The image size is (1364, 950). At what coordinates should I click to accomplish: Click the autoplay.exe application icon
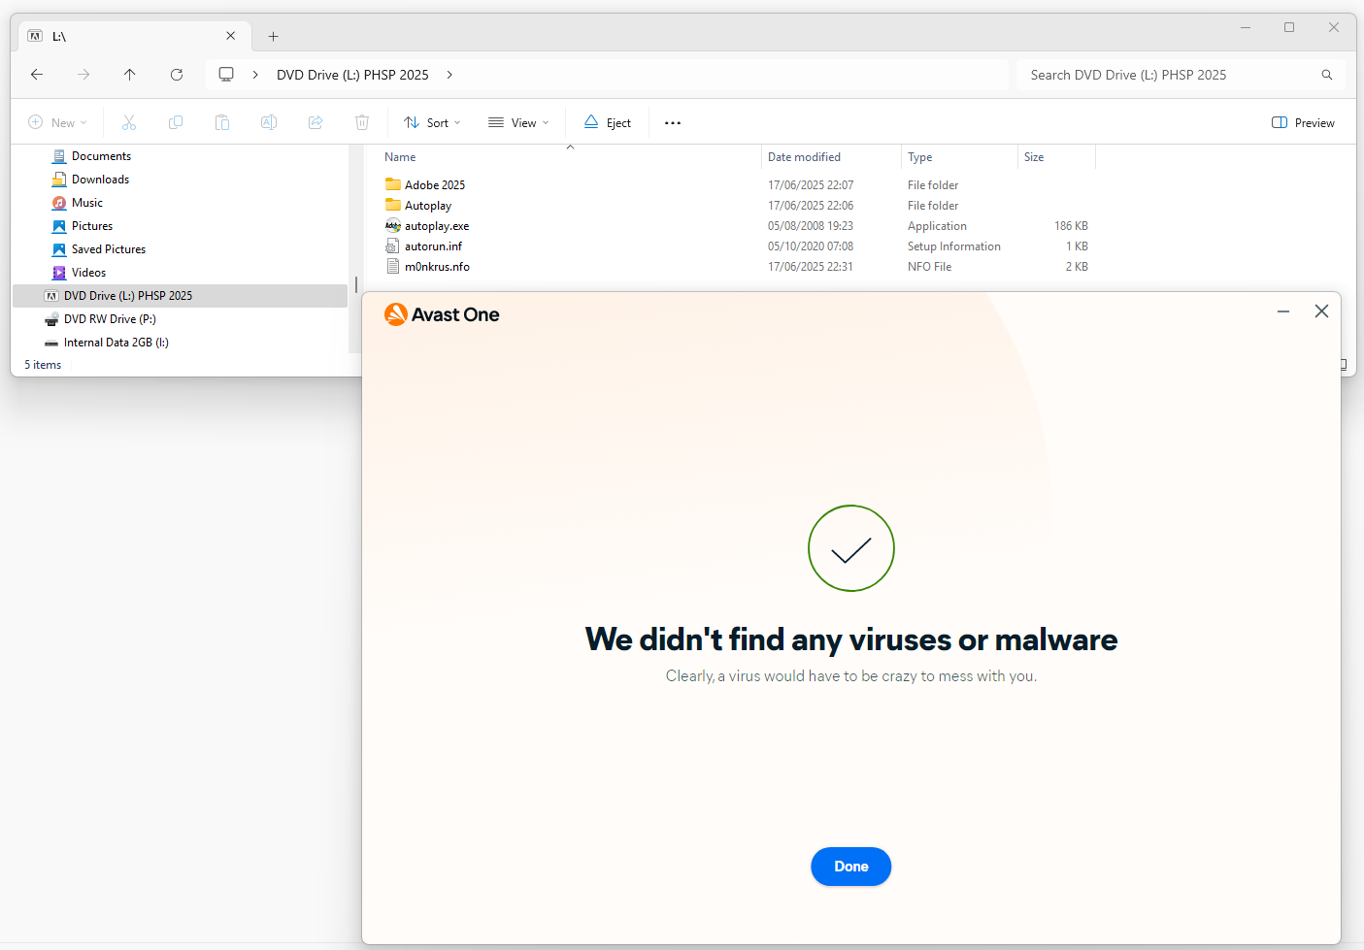pyautogui.click(x=393, y=225)
